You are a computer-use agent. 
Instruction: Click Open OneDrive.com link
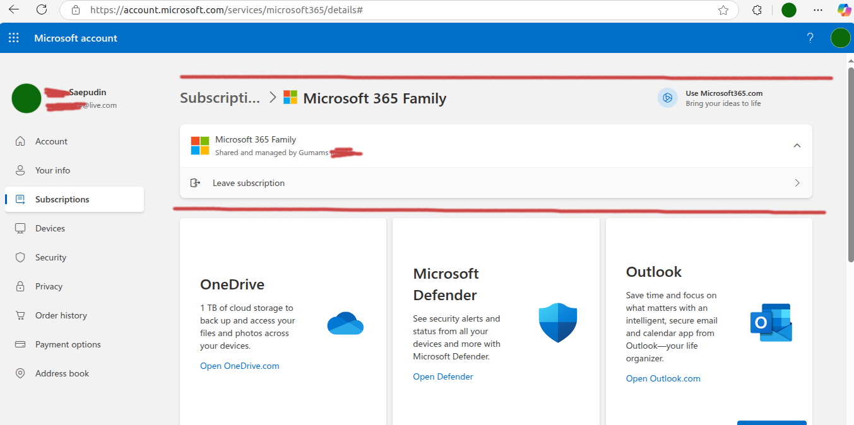point(240,366)
